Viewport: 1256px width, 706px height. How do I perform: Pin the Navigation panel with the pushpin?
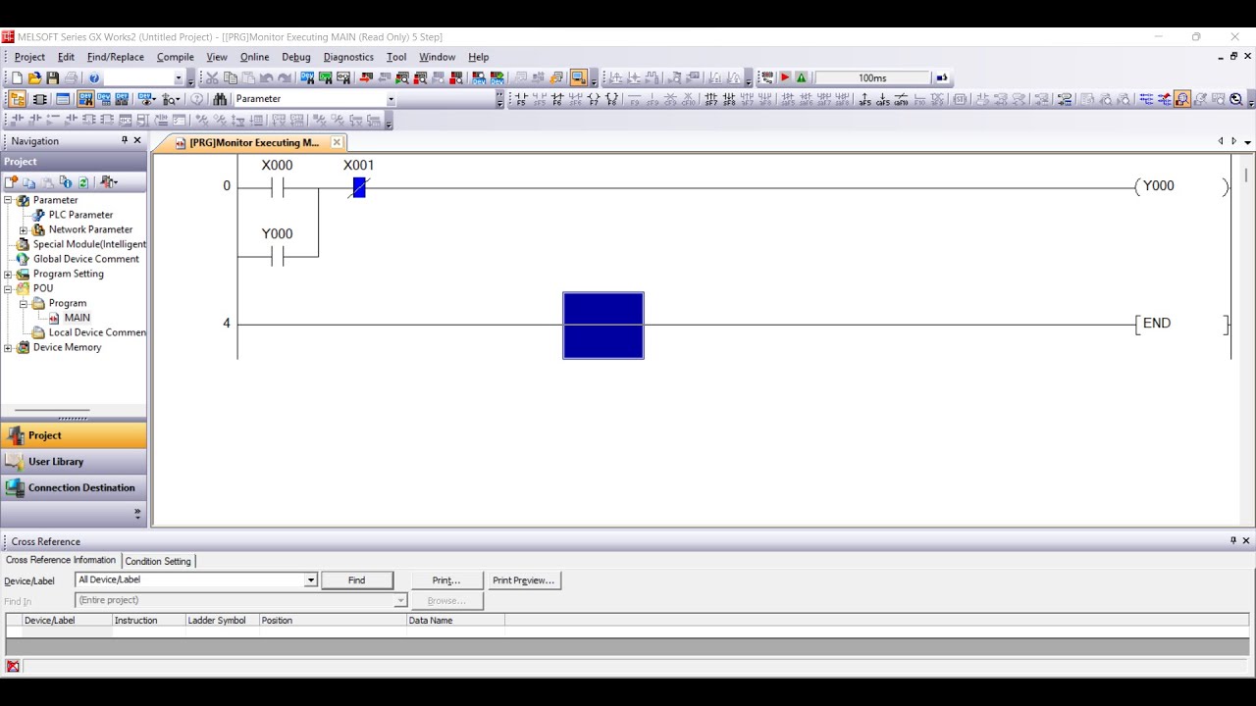[x=124, y=140]
